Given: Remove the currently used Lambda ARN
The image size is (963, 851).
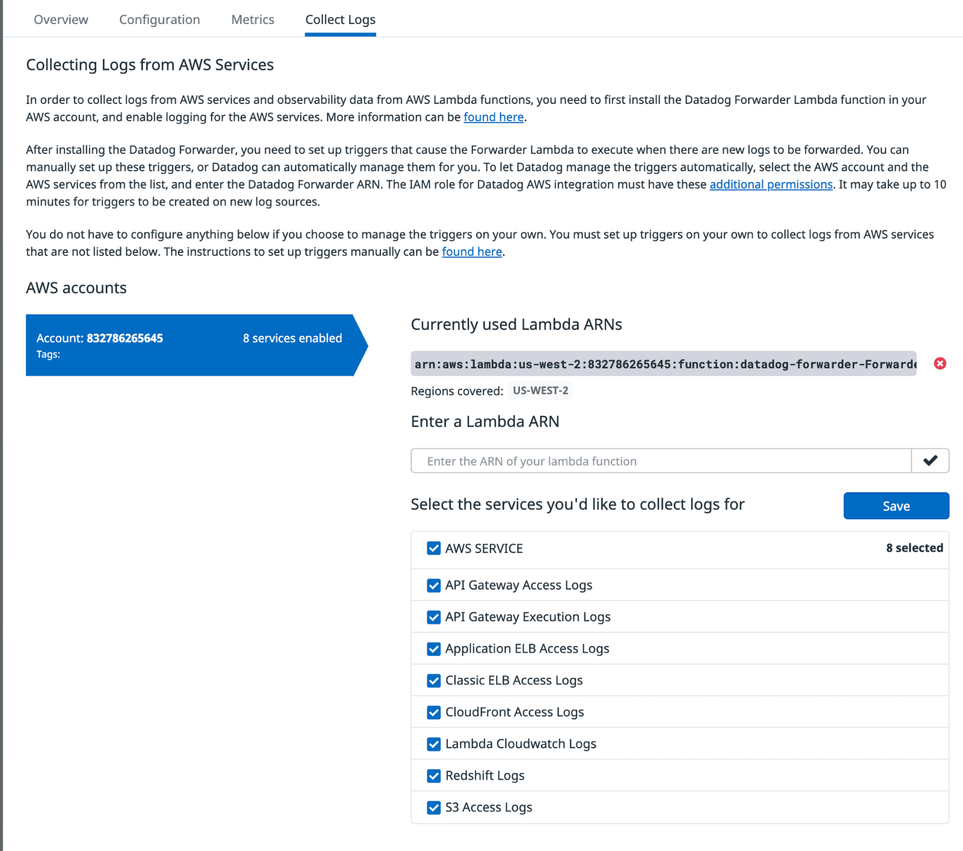Looking at the screenshot, I should 940,364.
